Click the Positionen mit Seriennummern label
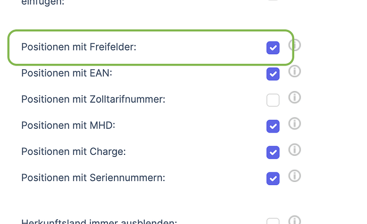This screenshot has width=367, height=224. 93,178
